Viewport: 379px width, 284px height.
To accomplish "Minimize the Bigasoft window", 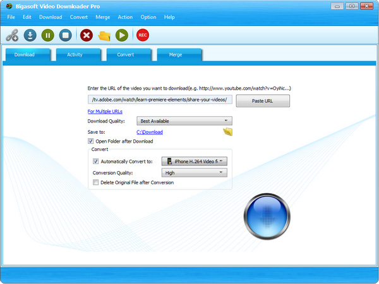I will click(x=337, y=6).
